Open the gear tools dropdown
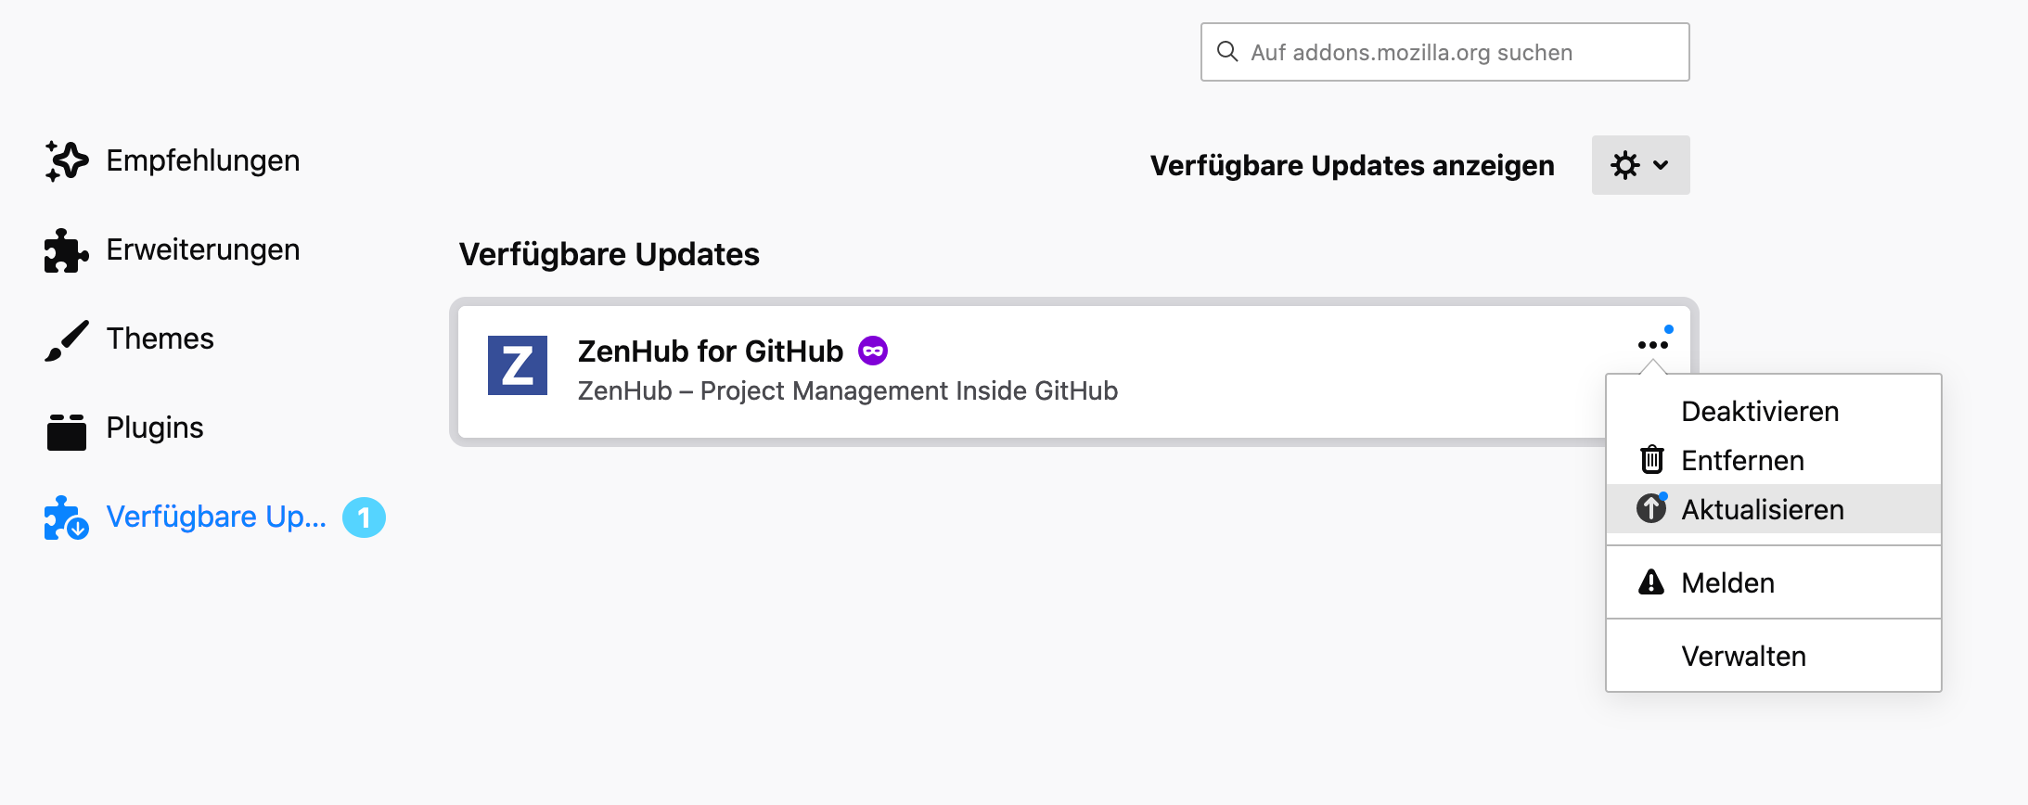This screenshot has width=2028, height=805. [1640, 165]
